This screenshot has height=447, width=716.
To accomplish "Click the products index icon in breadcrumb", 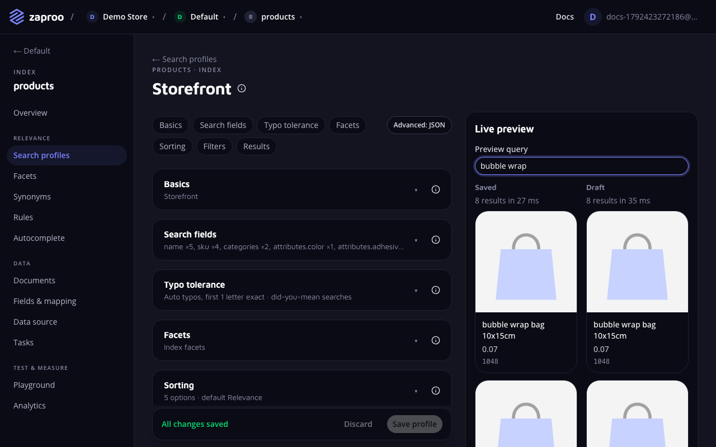I will [251, 17].
